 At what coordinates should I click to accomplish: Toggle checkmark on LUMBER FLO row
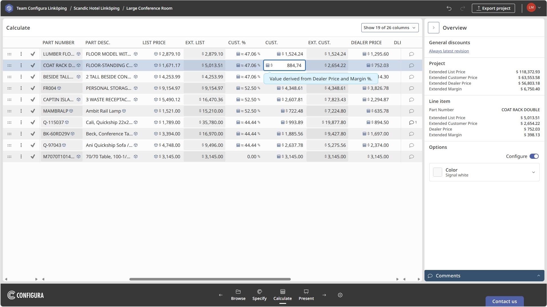pos(33,54)
